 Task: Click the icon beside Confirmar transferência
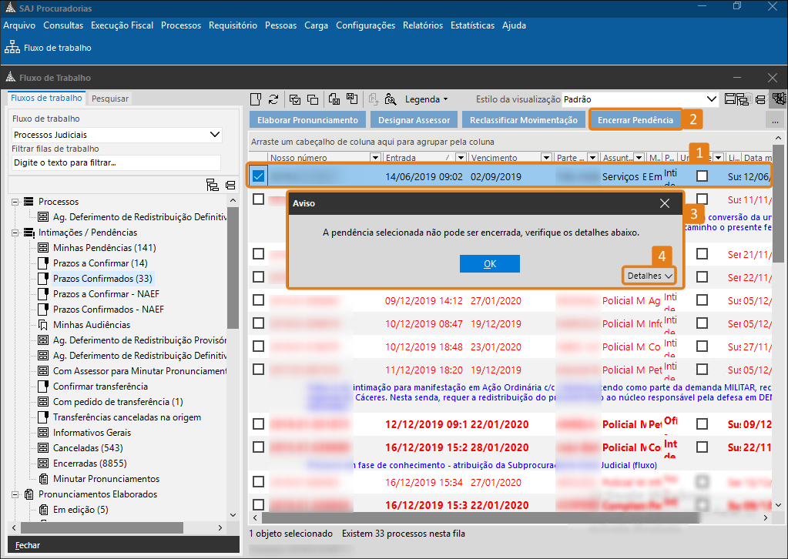coord(43,387)
